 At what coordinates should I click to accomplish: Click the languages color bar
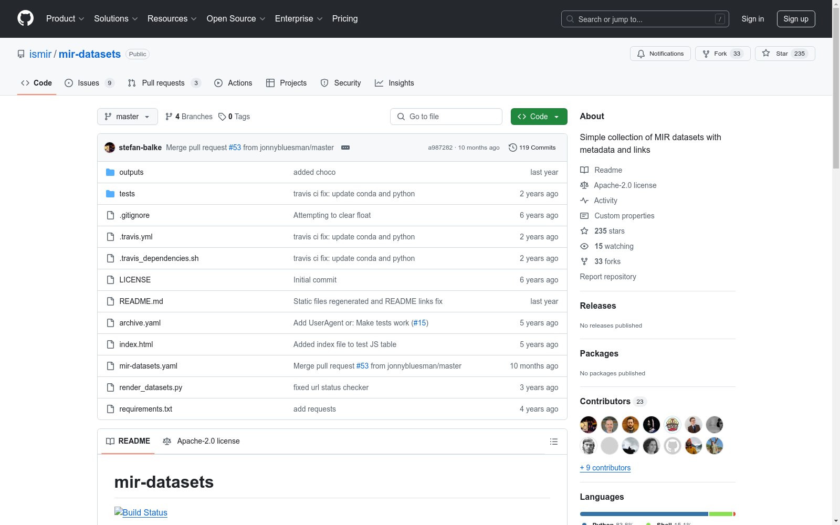658,514
